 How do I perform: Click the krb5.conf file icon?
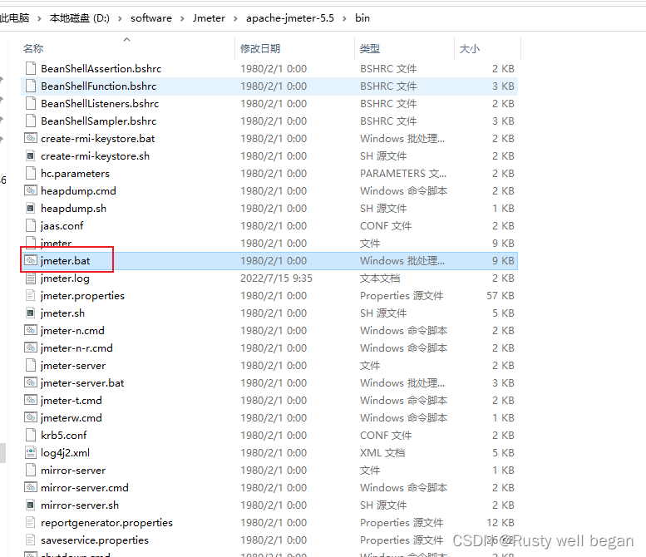coord(31,435)
